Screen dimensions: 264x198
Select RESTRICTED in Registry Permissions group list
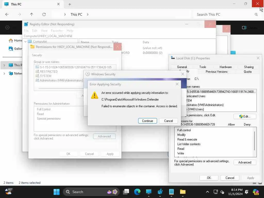pyautogui.click(x=49, y=72)
